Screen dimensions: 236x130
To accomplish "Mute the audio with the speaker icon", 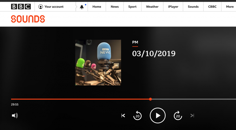I will [14, 116].
